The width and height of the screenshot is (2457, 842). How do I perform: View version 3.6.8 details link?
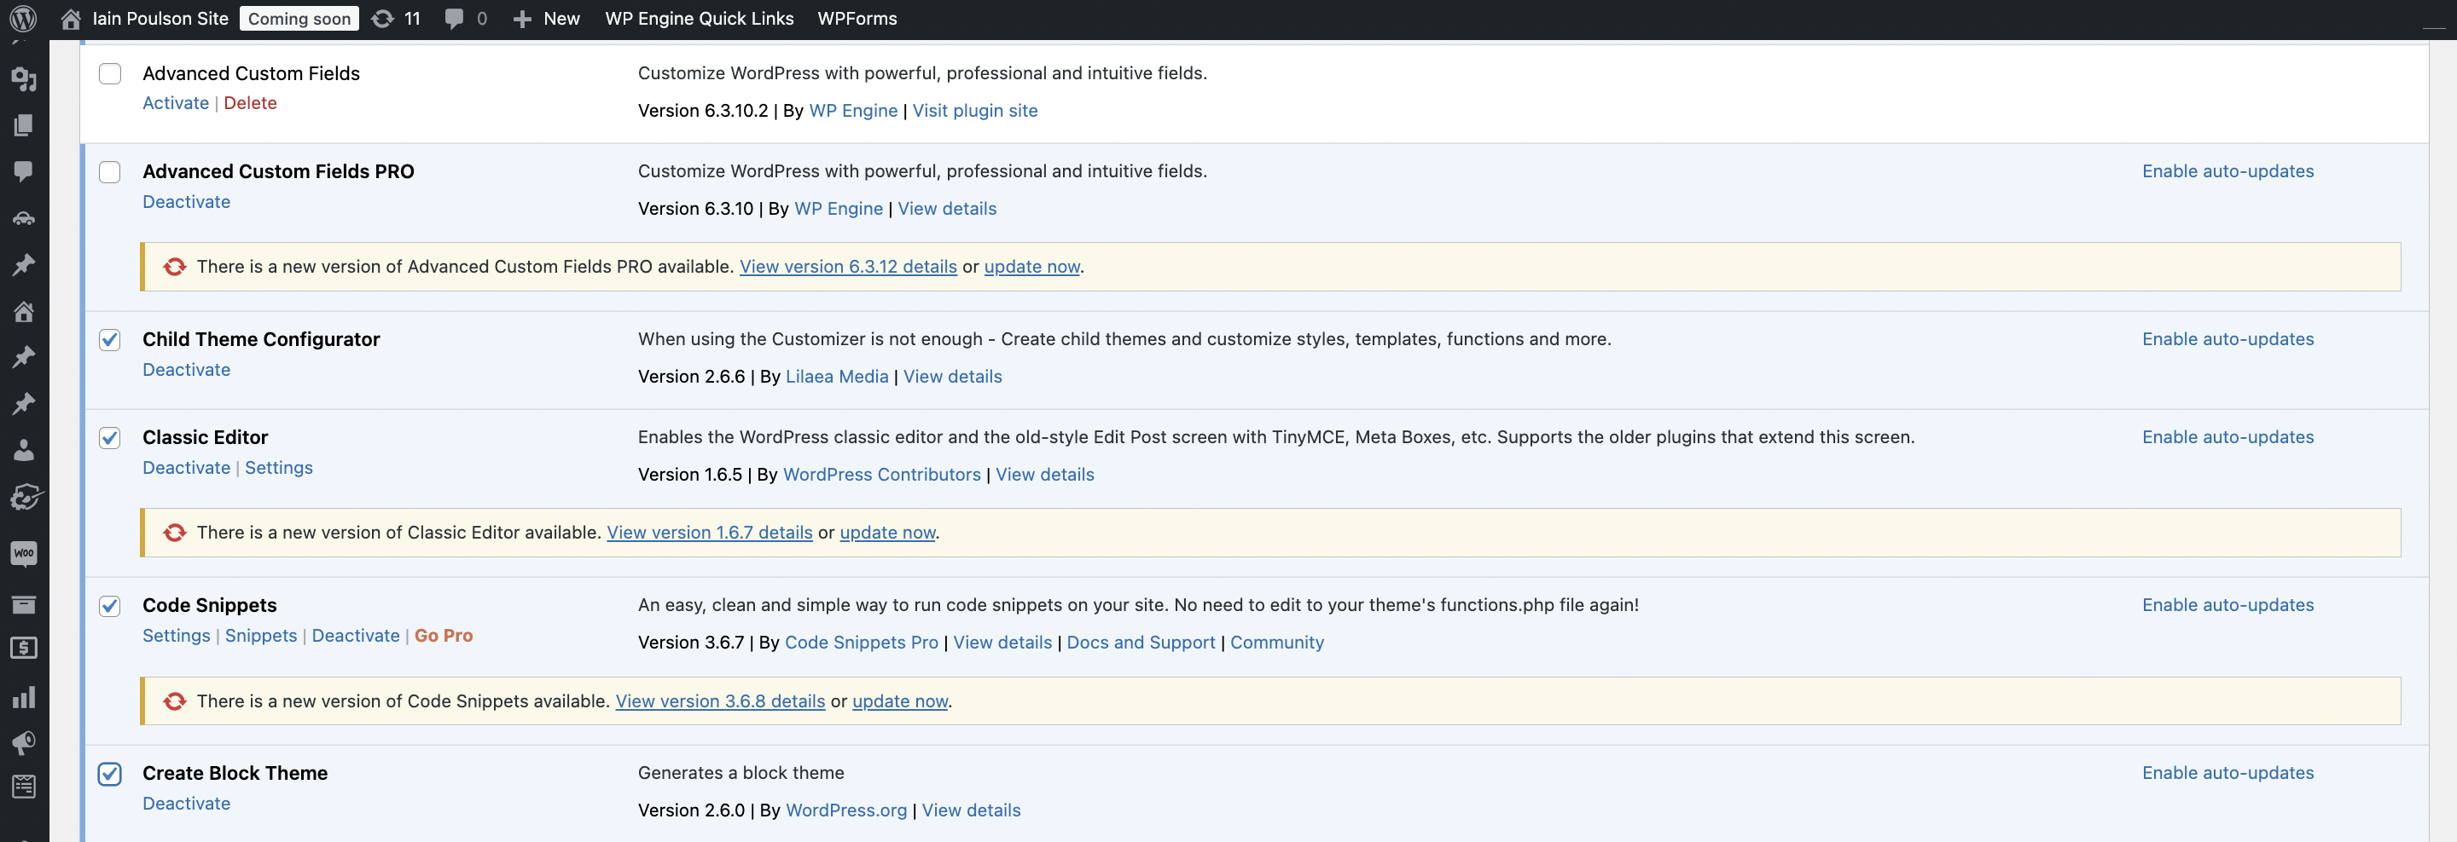point(720,701)
